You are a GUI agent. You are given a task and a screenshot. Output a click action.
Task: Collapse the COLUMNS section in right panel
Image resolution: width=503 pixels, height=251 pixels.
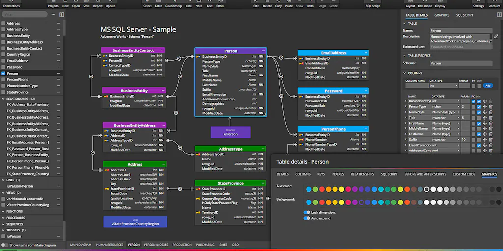coord(405,73)
